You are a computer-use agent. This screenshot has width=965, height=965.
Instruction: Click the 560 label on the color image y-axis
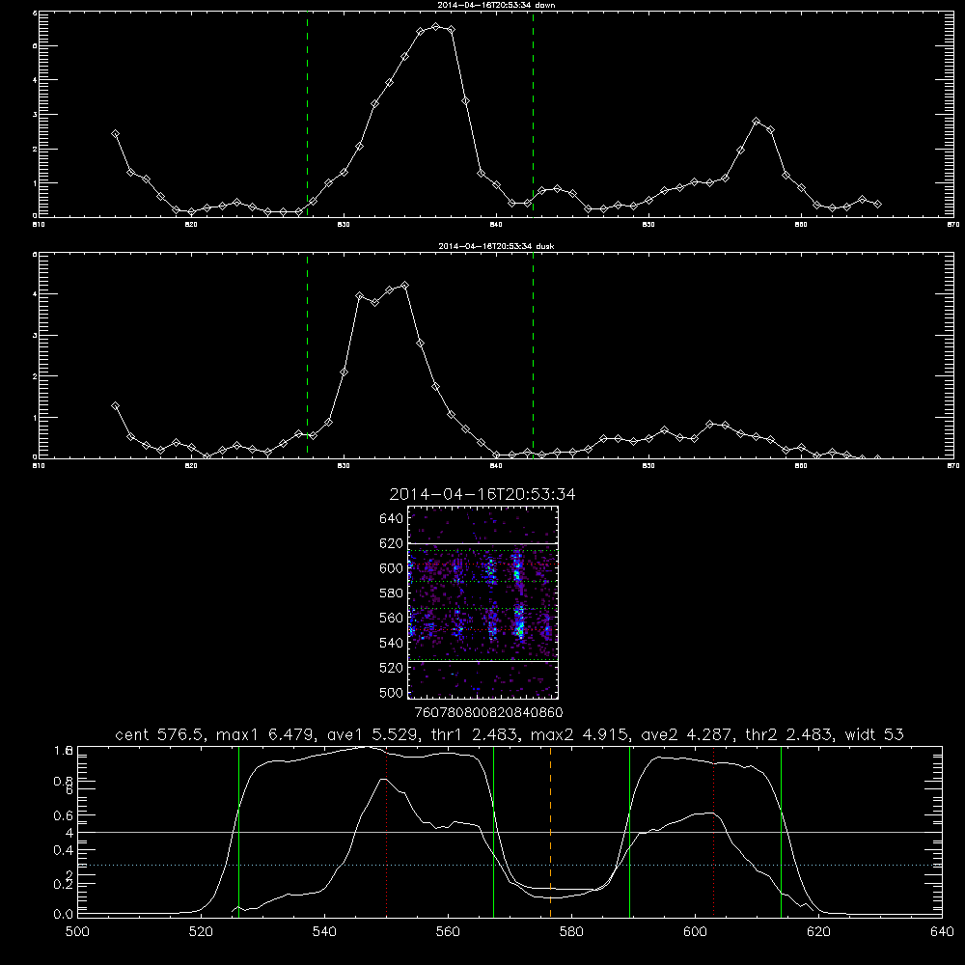click(391, 618)
